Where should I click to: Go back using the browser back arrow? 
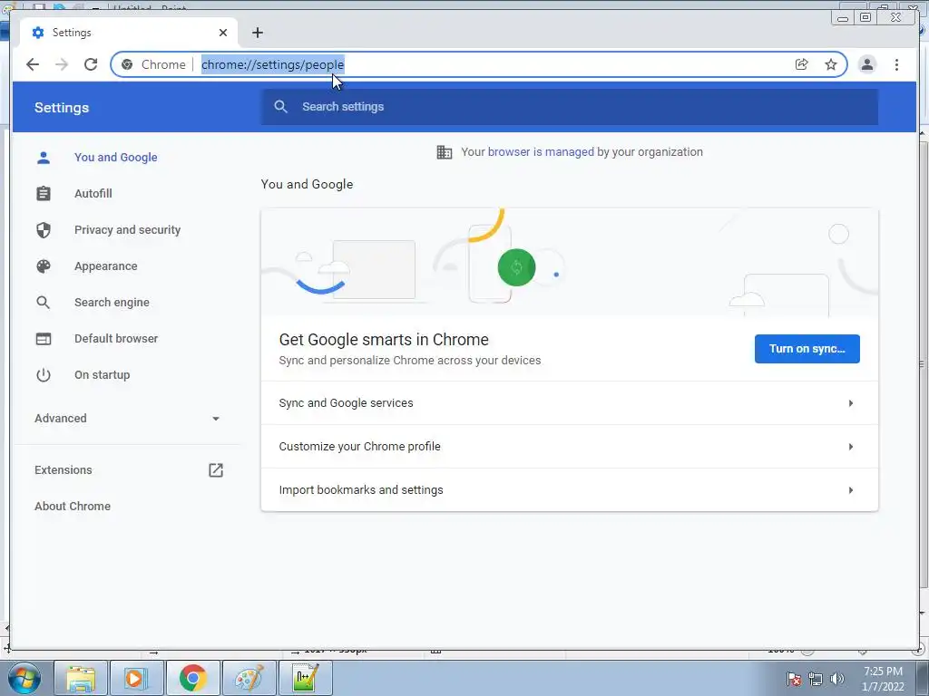33,64
